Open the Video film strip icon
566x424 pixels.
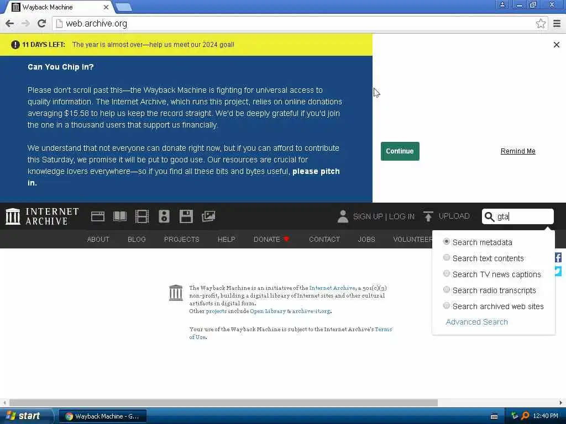click(142, 216)
